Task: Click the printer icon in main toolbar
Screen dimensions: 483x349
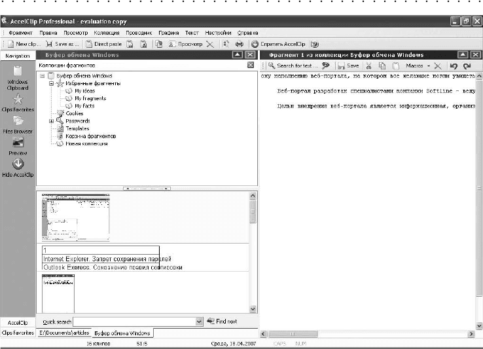Action: tap(240, 44)
